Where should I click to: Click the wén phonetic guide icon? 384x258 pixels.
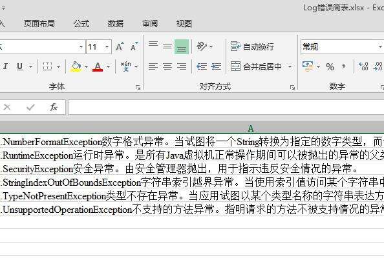click(x=125, y=66)
